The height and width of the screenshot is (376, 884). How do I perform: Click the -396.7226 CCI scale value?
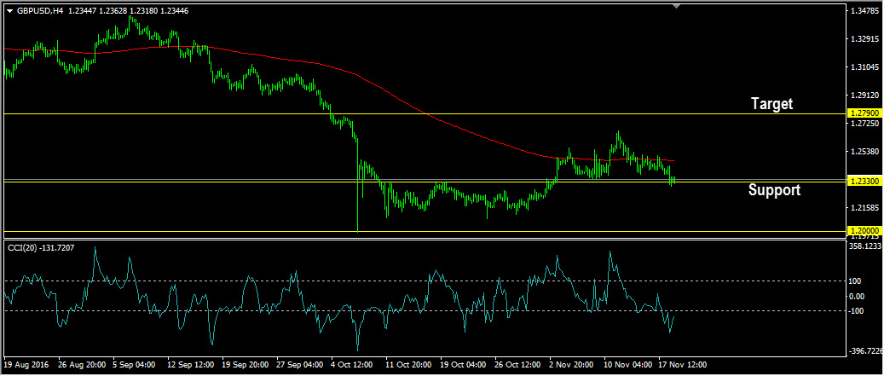pos(866,351)
